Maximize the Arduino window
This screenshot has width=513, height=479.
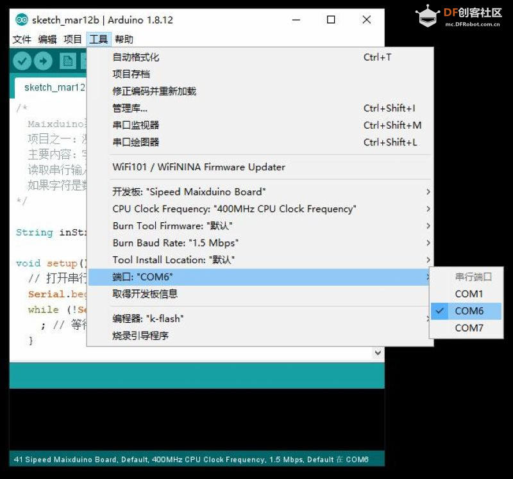331,20
